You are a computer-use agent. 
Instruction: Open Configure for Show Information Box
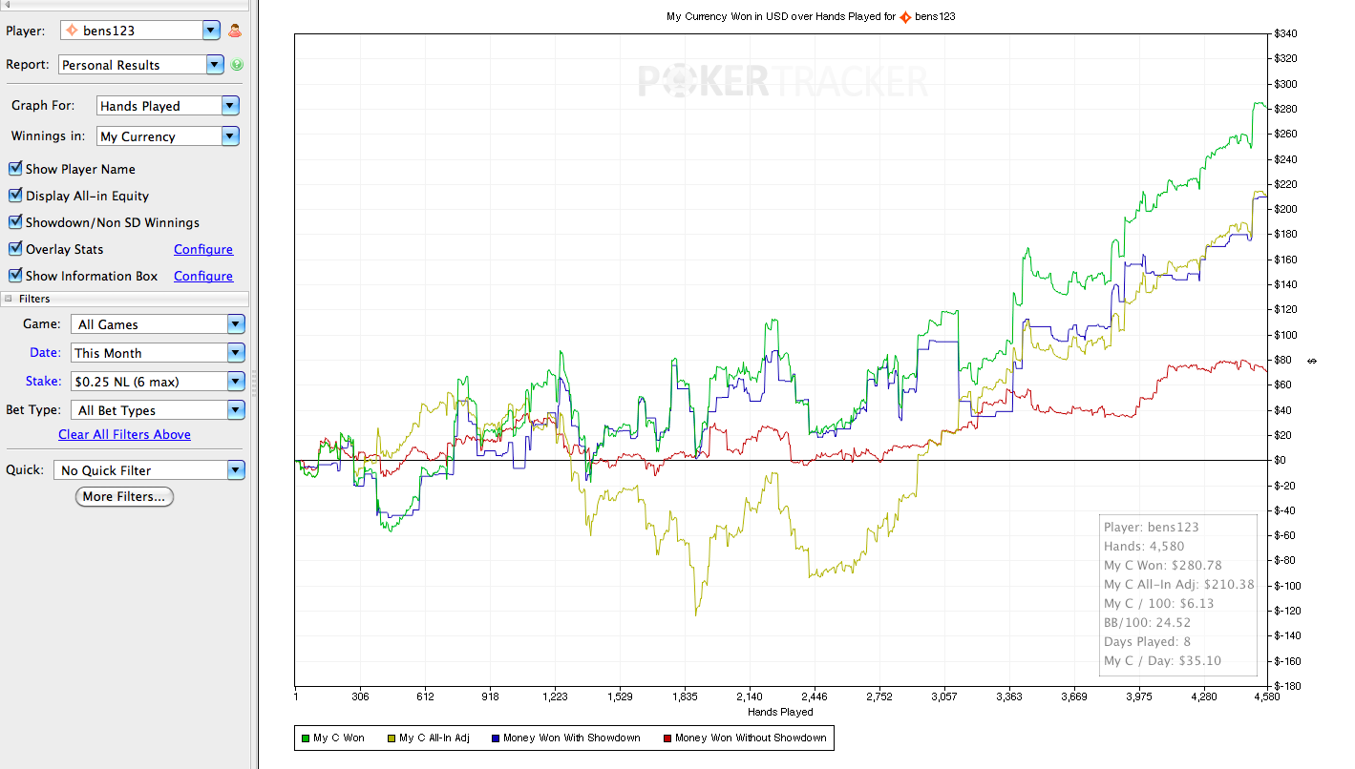203,276
